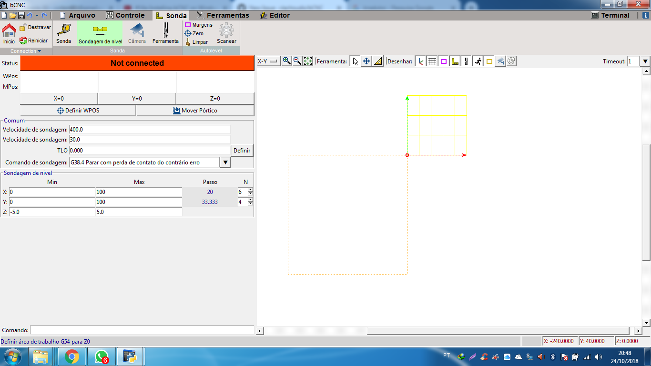Click the Y=0 button
The image size is (651, 366).
click(137, 99)
